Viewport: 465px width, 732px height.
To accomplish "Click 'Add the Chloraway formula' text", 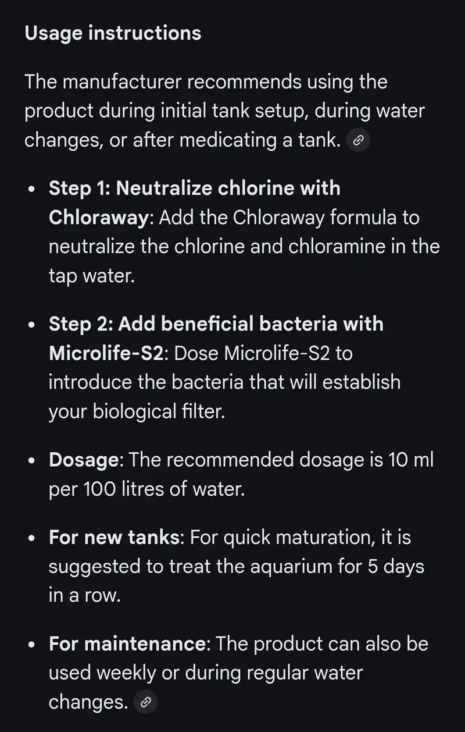I will point(288,218).
